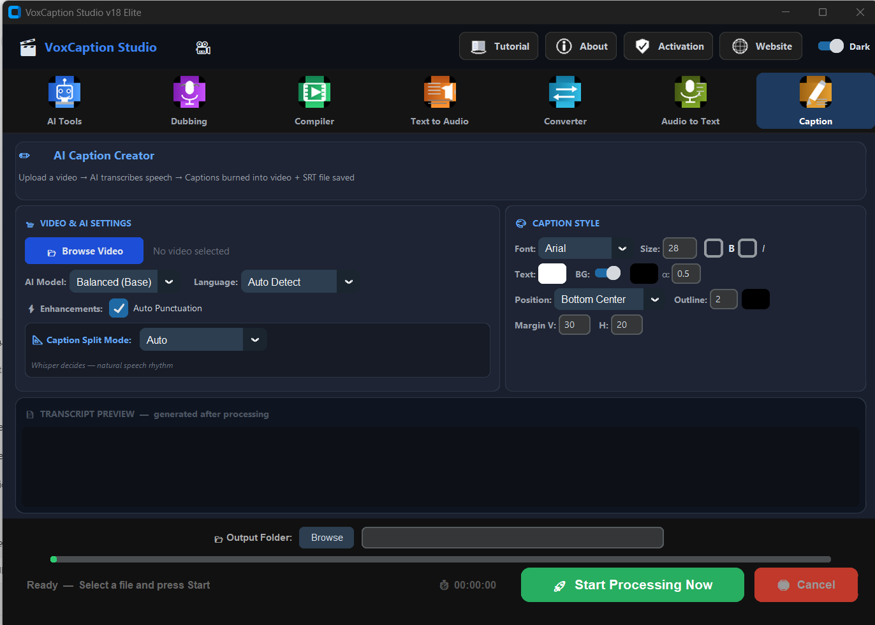Open the Converter tool

(x=564, y=100)
